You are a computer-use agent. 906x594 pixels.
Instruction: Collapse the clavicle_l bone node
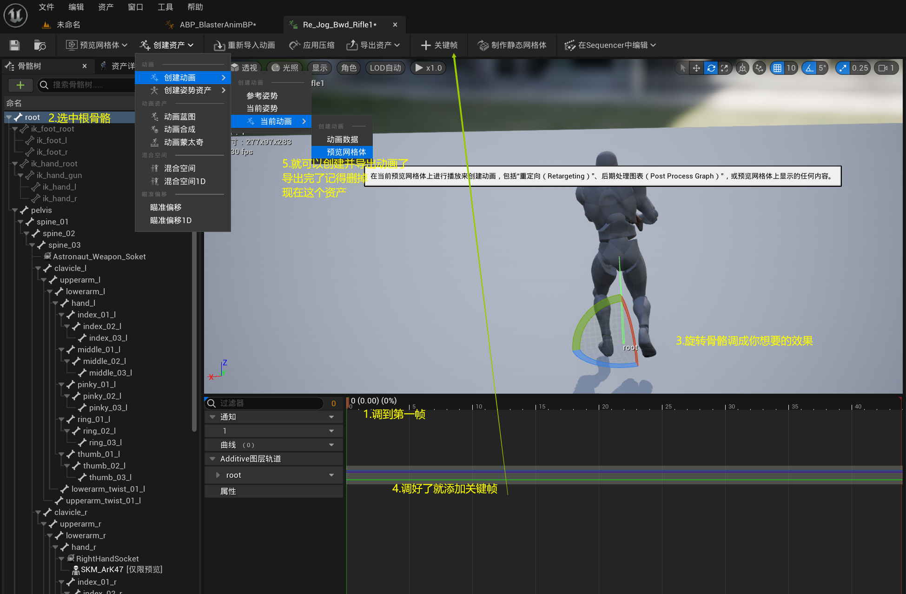tap(38, 268)
